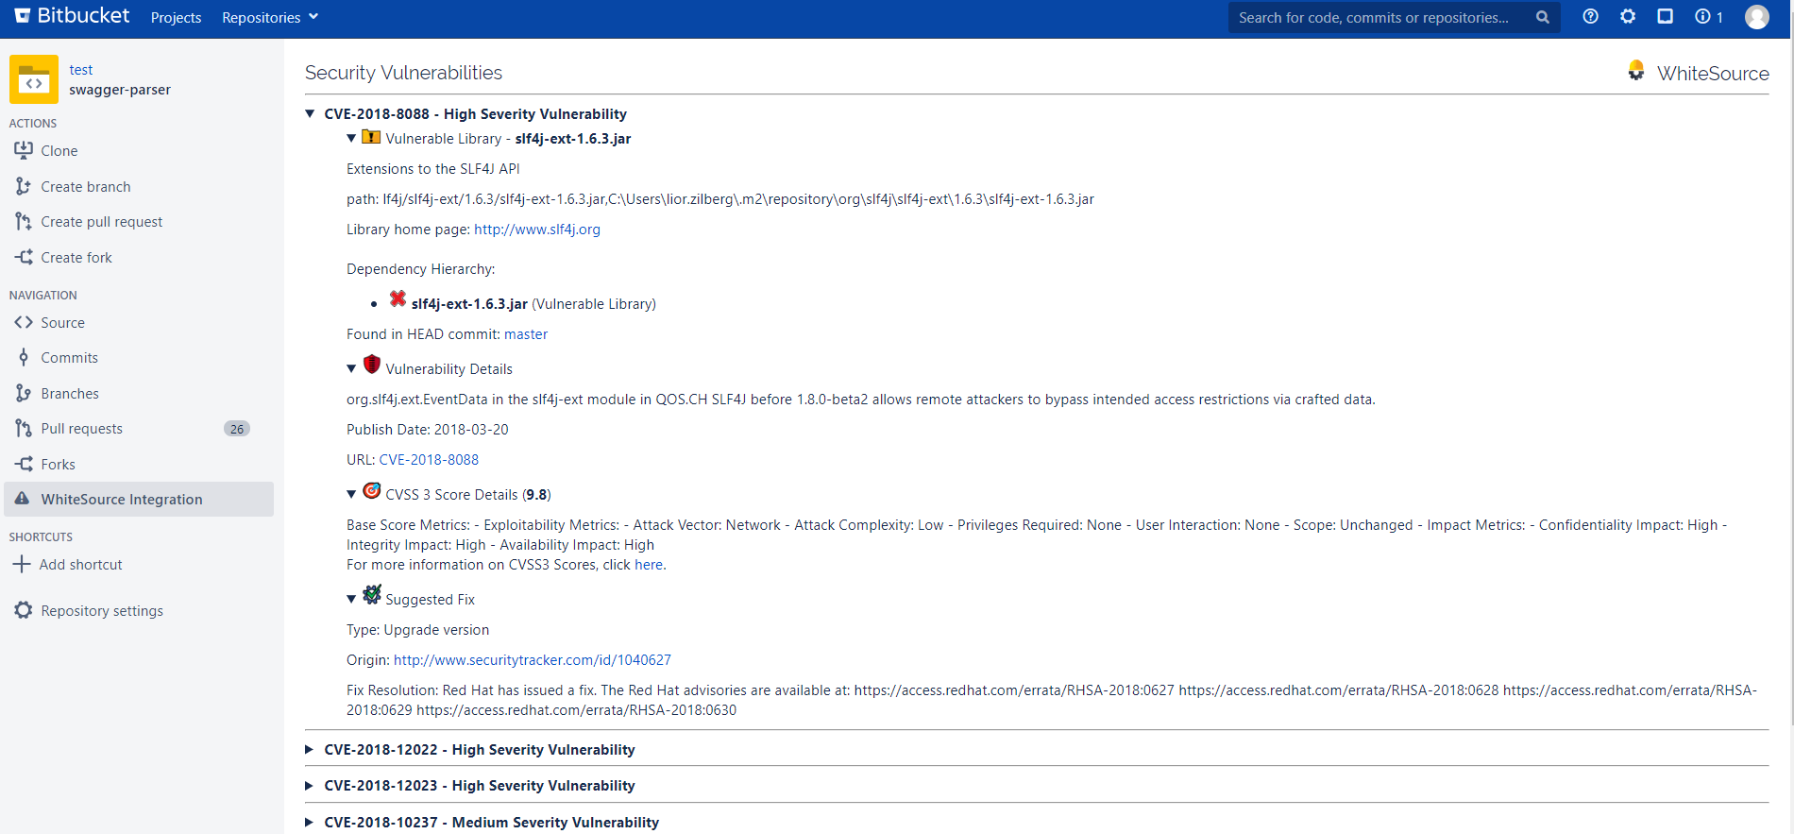Screen dimensions: 1794x834
Task: Collapse the CVE-2018-8088 vulnerability section
Action: (x=310, y=113)
